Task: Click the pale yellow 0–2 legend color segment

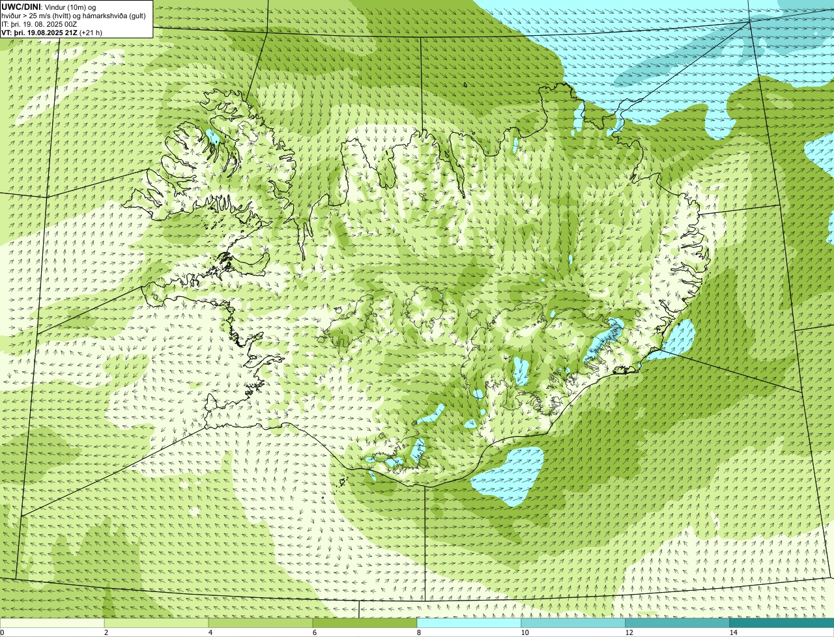Action: point(52,623)
